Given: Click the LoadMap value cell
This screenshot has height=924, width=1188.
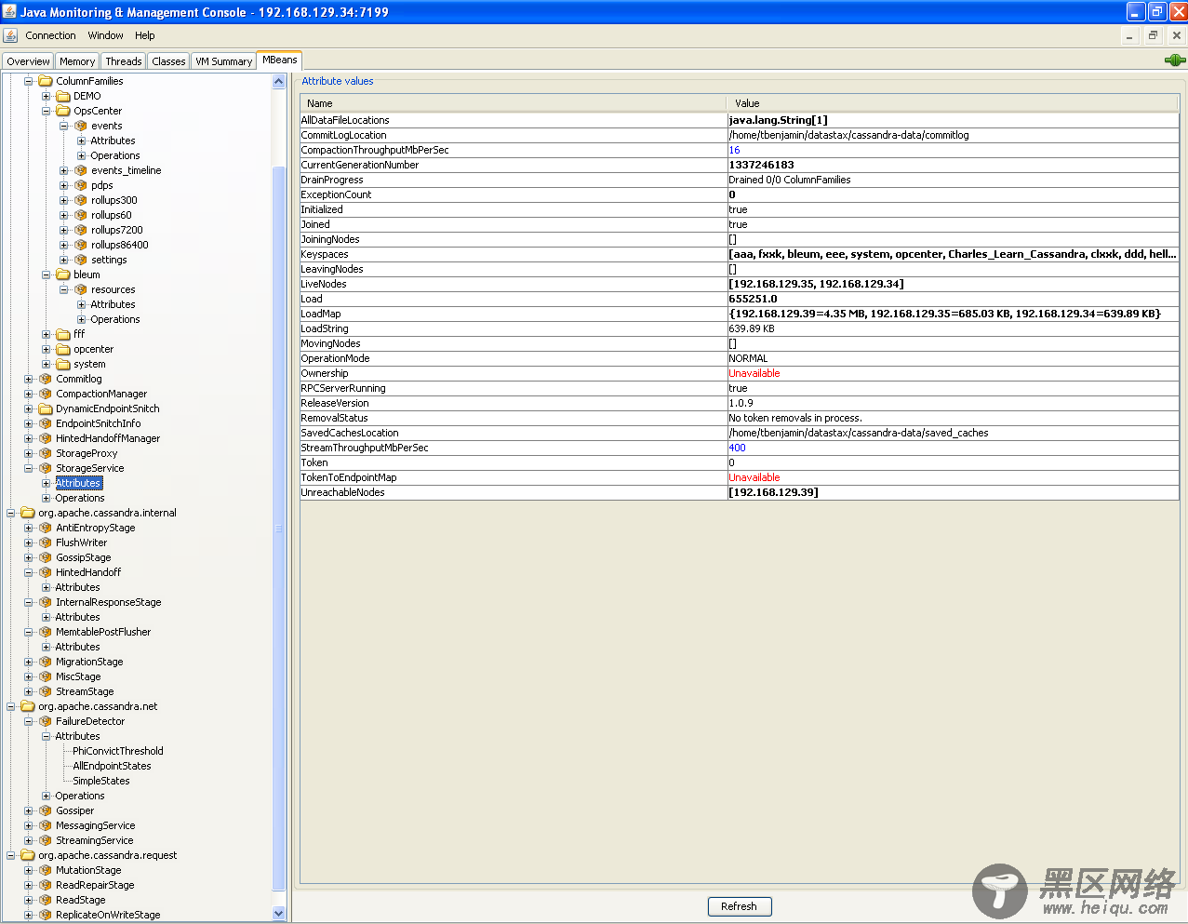Looking at the screenshot, I should click(953, 314).
